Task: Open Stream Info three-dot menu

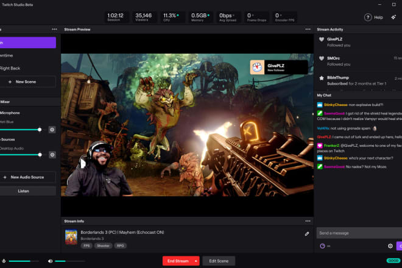Action: 308,221
